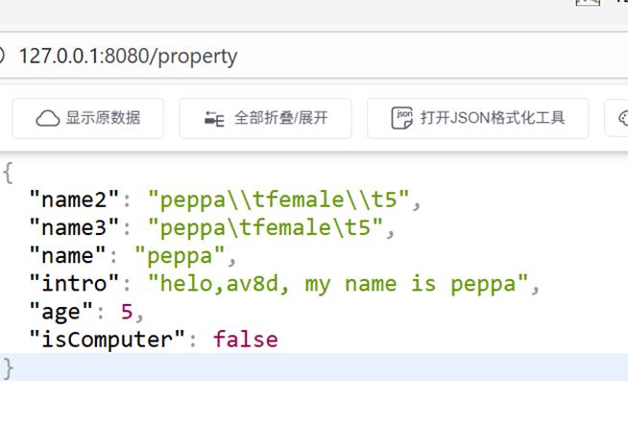
Task: Click the number value 5
Action: coord(127,312)
